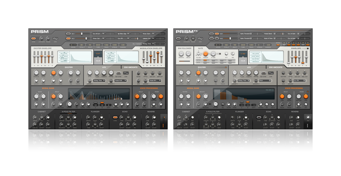
Task: Click the SIZE knob in Prism's Reverb section
Action: [x=147, y=118]
